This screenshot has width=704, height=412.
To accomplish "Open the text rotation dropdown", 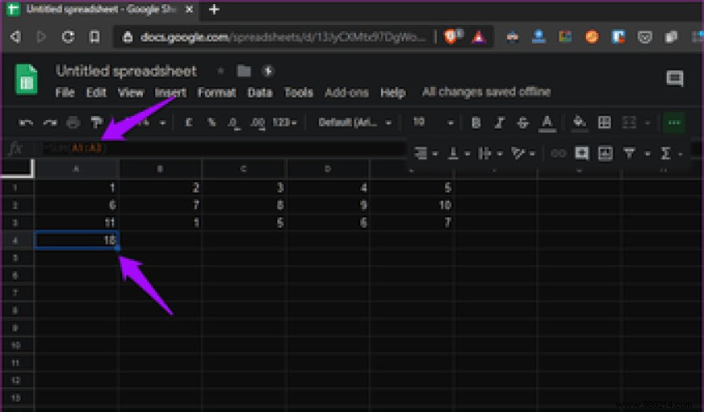I will [x=522, y=153].
